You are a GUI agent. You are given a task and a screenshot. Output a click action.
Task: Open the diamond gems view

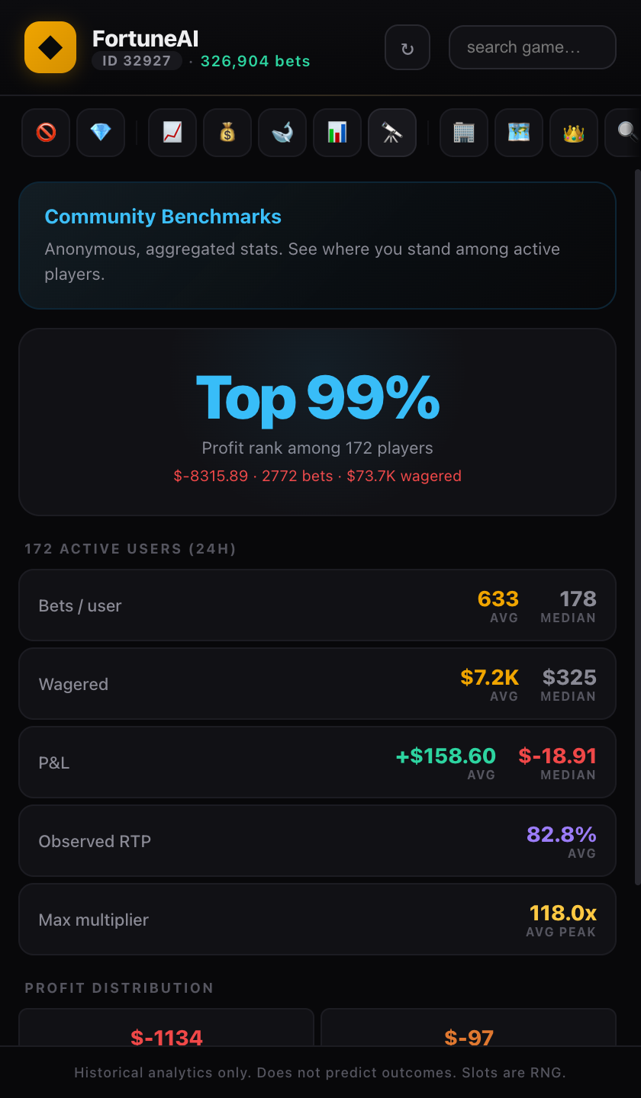(x=100, y=132)
